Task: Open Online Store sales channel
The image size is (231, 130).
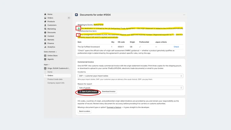Action: coord(53,55)
